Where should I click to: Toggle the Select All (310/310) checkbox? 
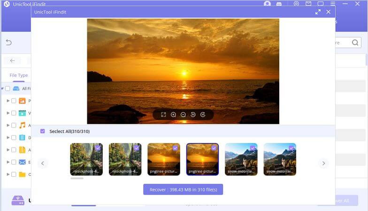coord(43,131)
